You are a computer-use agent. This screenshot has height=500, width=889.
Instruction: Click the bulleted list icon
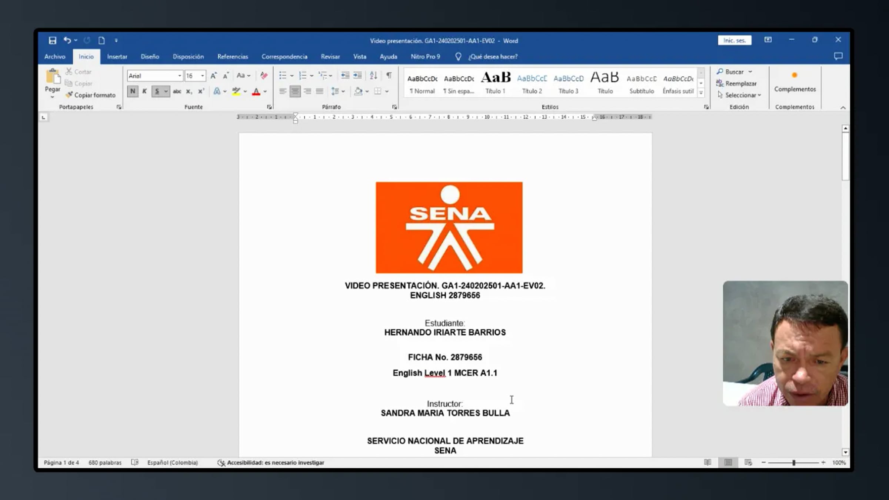pos(283,76)
